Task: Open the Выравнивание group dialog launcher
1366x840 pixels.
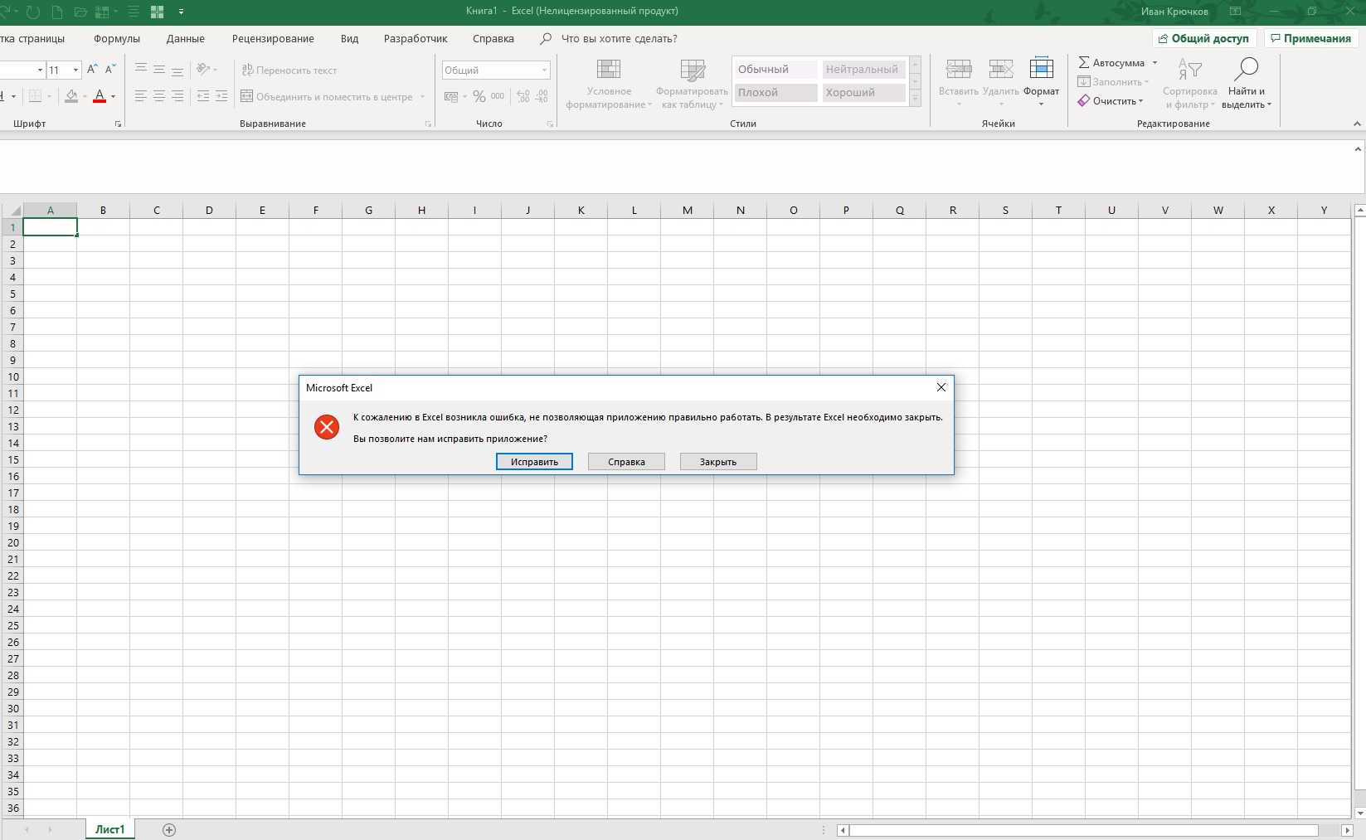Action: (428, 124)
